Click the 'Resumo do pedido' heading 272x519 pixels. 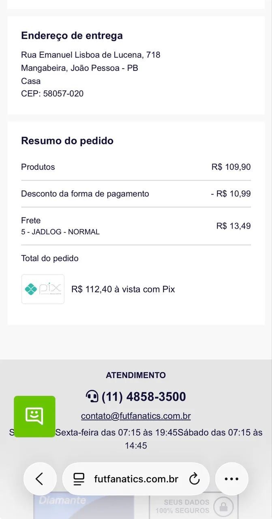tap(67, 141)
